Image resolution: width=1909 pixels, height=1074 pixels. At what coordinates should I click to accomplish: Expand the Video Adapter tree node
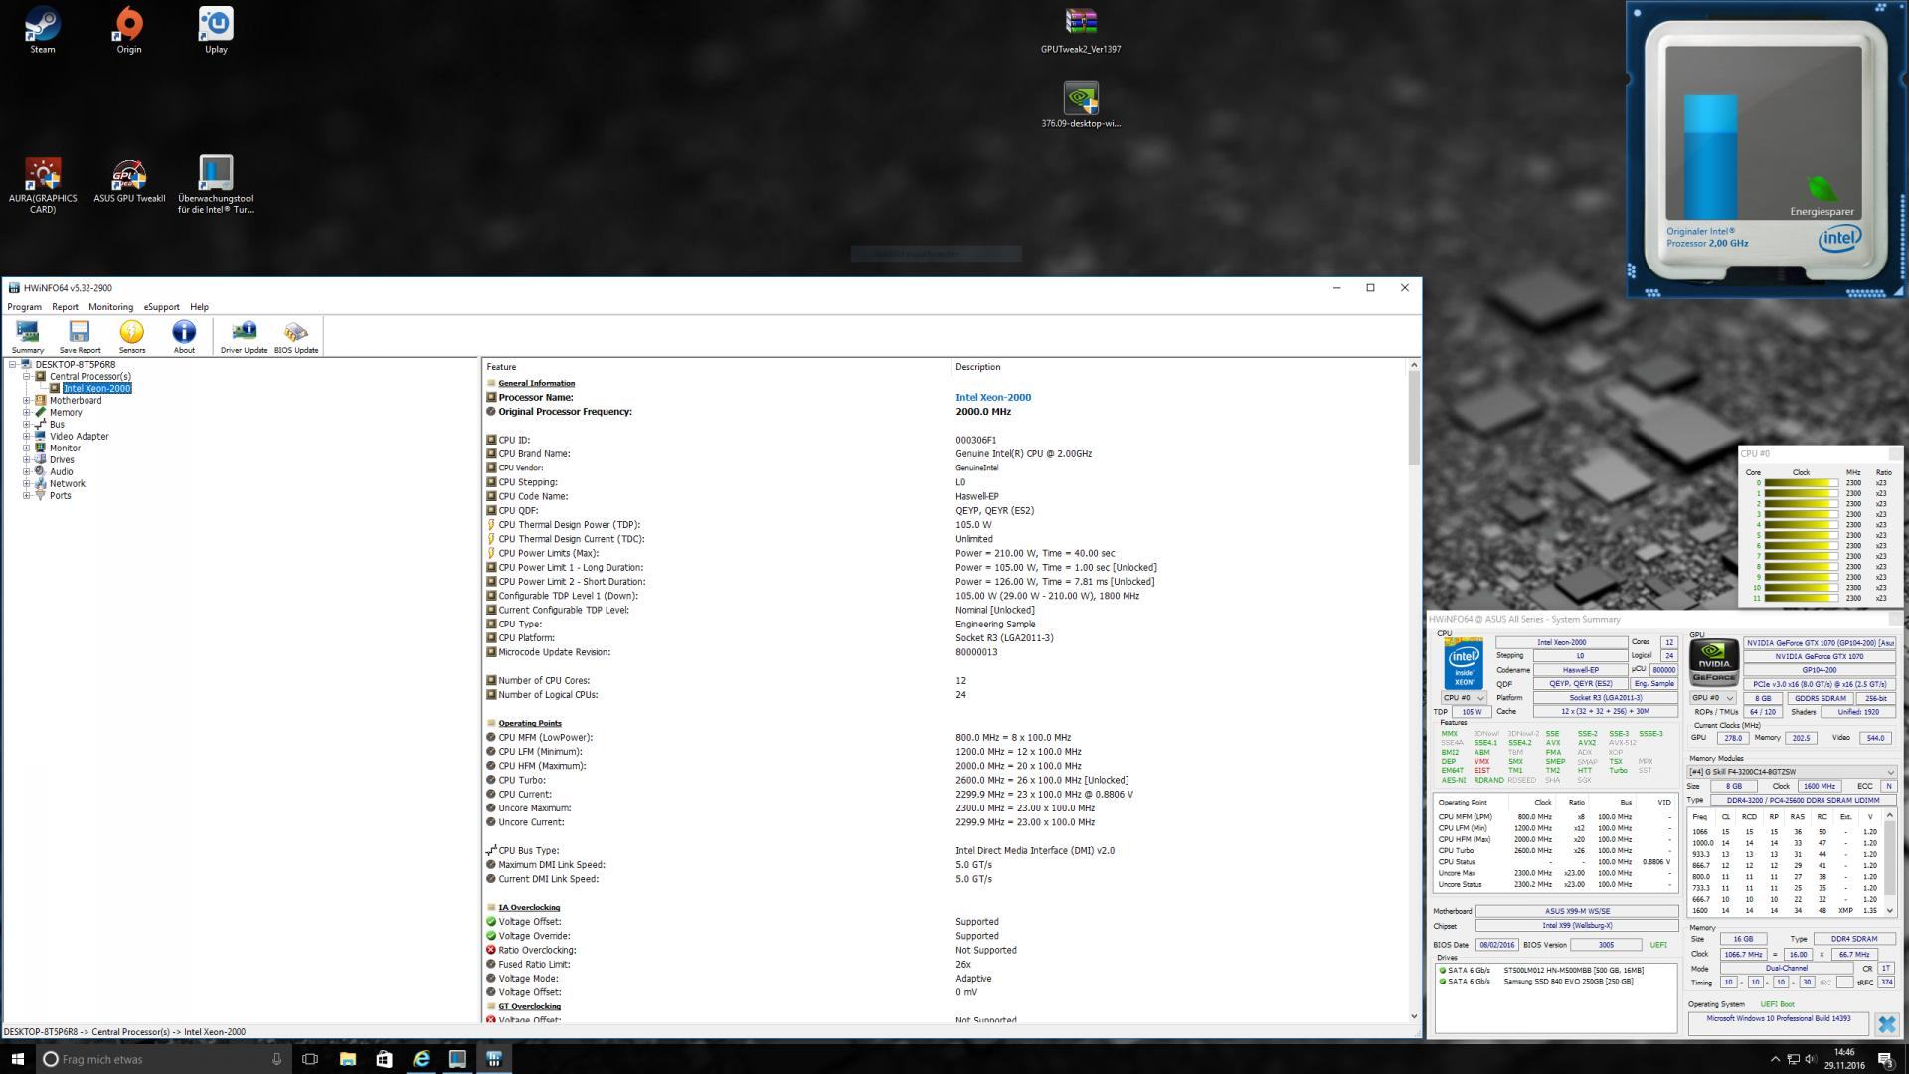click(27, 437)
